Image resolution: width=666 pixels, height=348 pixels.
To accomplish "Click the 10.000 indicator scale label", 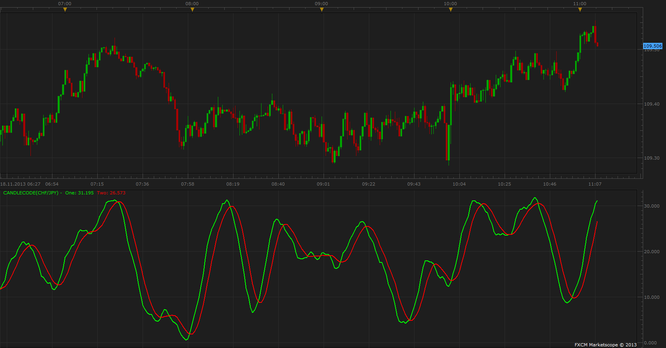I will pos(652,297).
